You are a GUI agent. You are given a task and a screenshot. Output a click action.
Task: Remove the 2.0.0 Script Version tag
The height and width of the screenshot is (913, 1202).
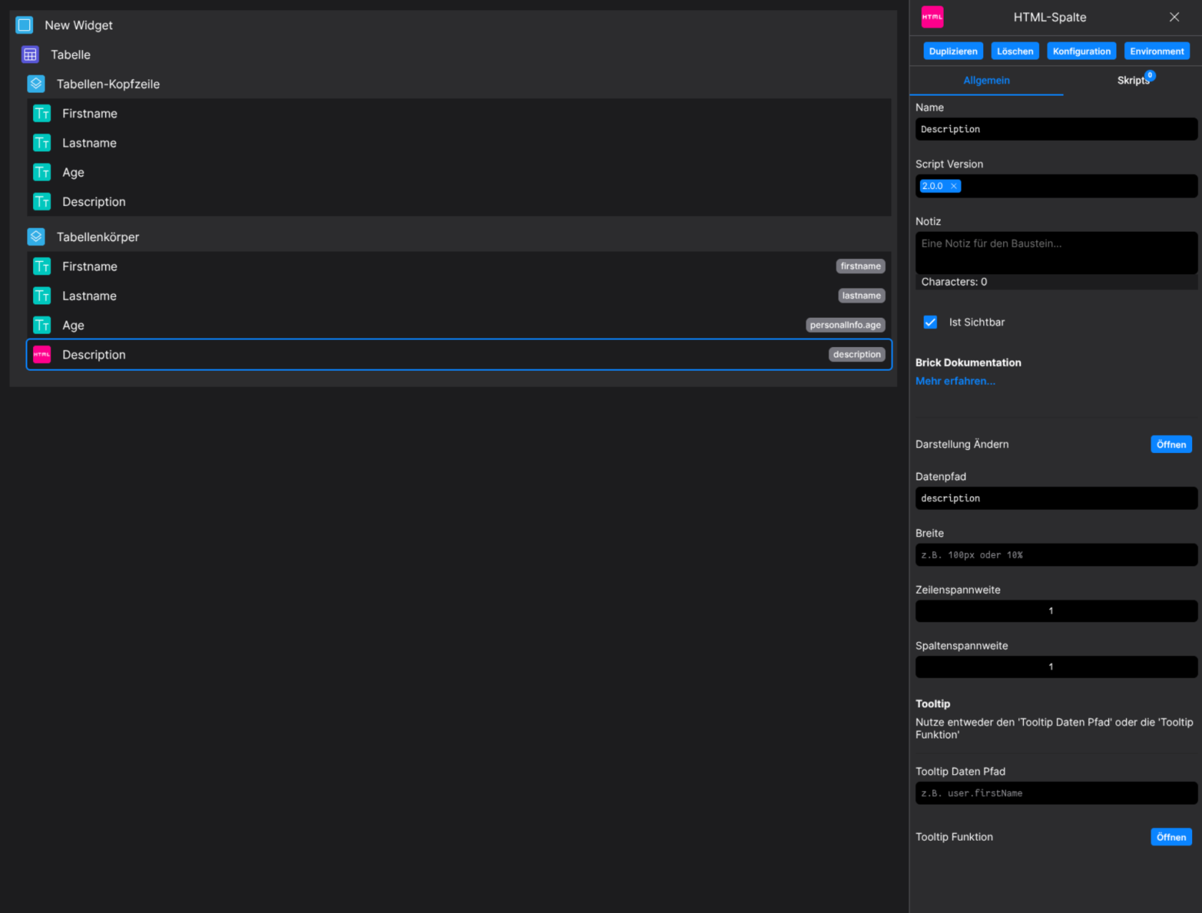952,186
